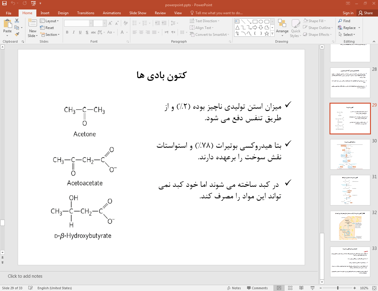The width and height of the screenshot is (378, 291).
Task: Select slide 31 thumbnail
Action: [350, 190]
